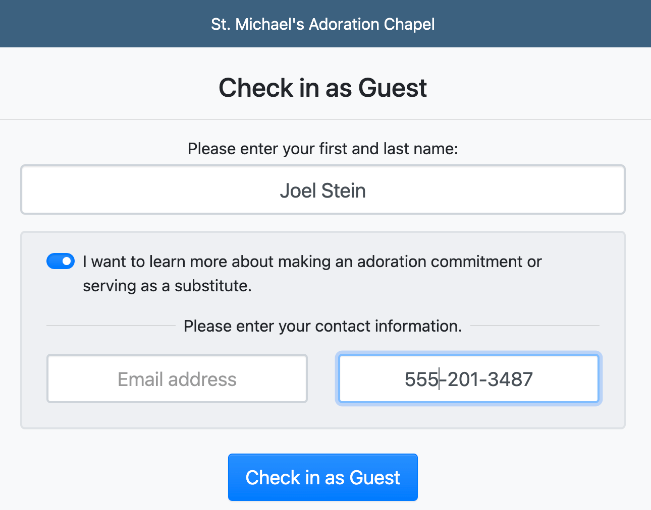Turn off the blue learn-more switch

tap(61, 261)
